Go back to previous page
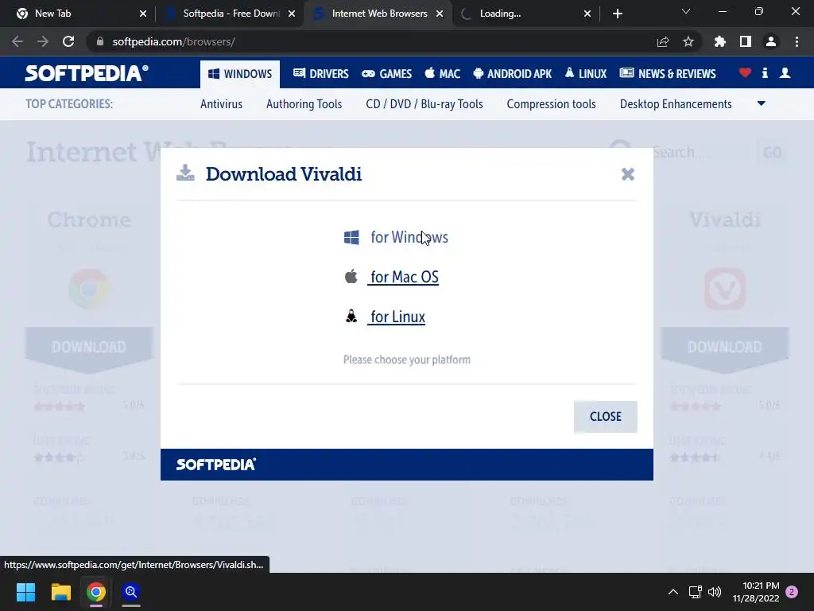Screen dimensions: 814x611 (17, 41)
